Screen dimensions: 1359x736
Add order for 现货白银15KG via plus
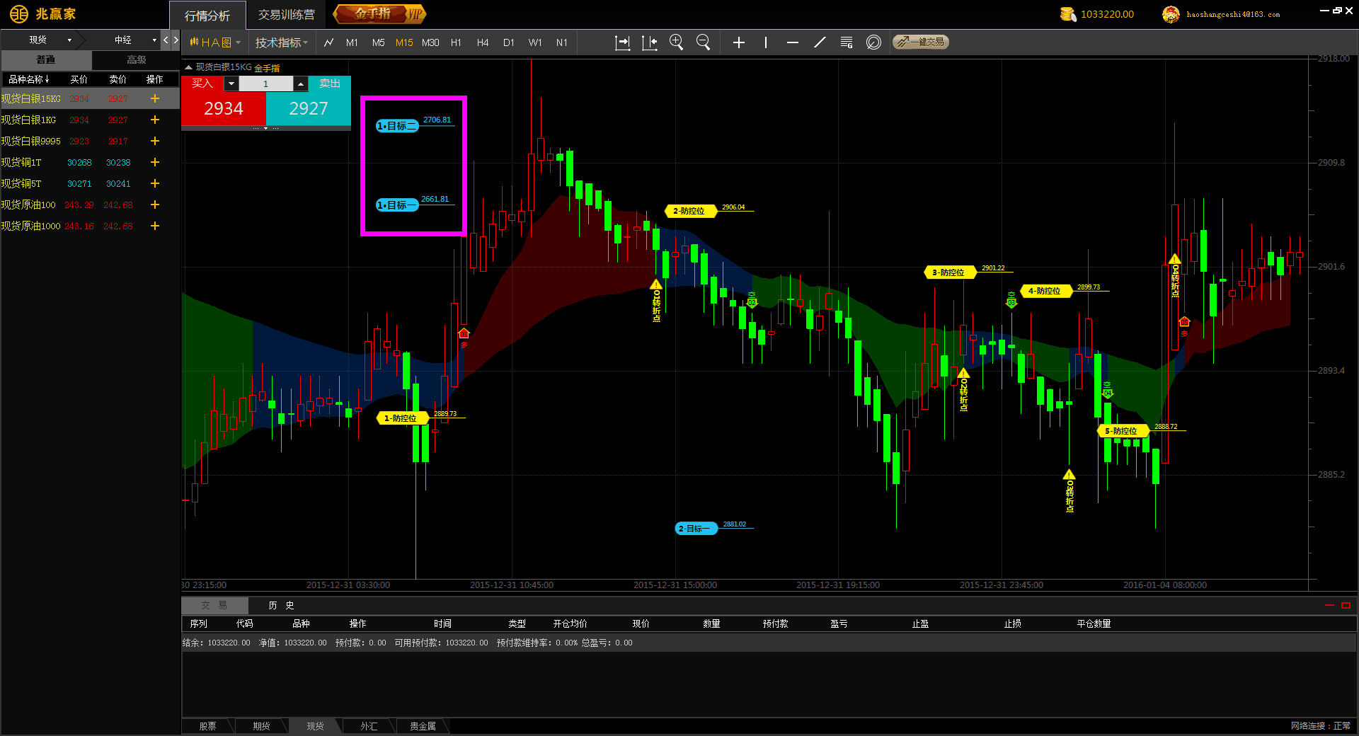[x=155, y=98]
